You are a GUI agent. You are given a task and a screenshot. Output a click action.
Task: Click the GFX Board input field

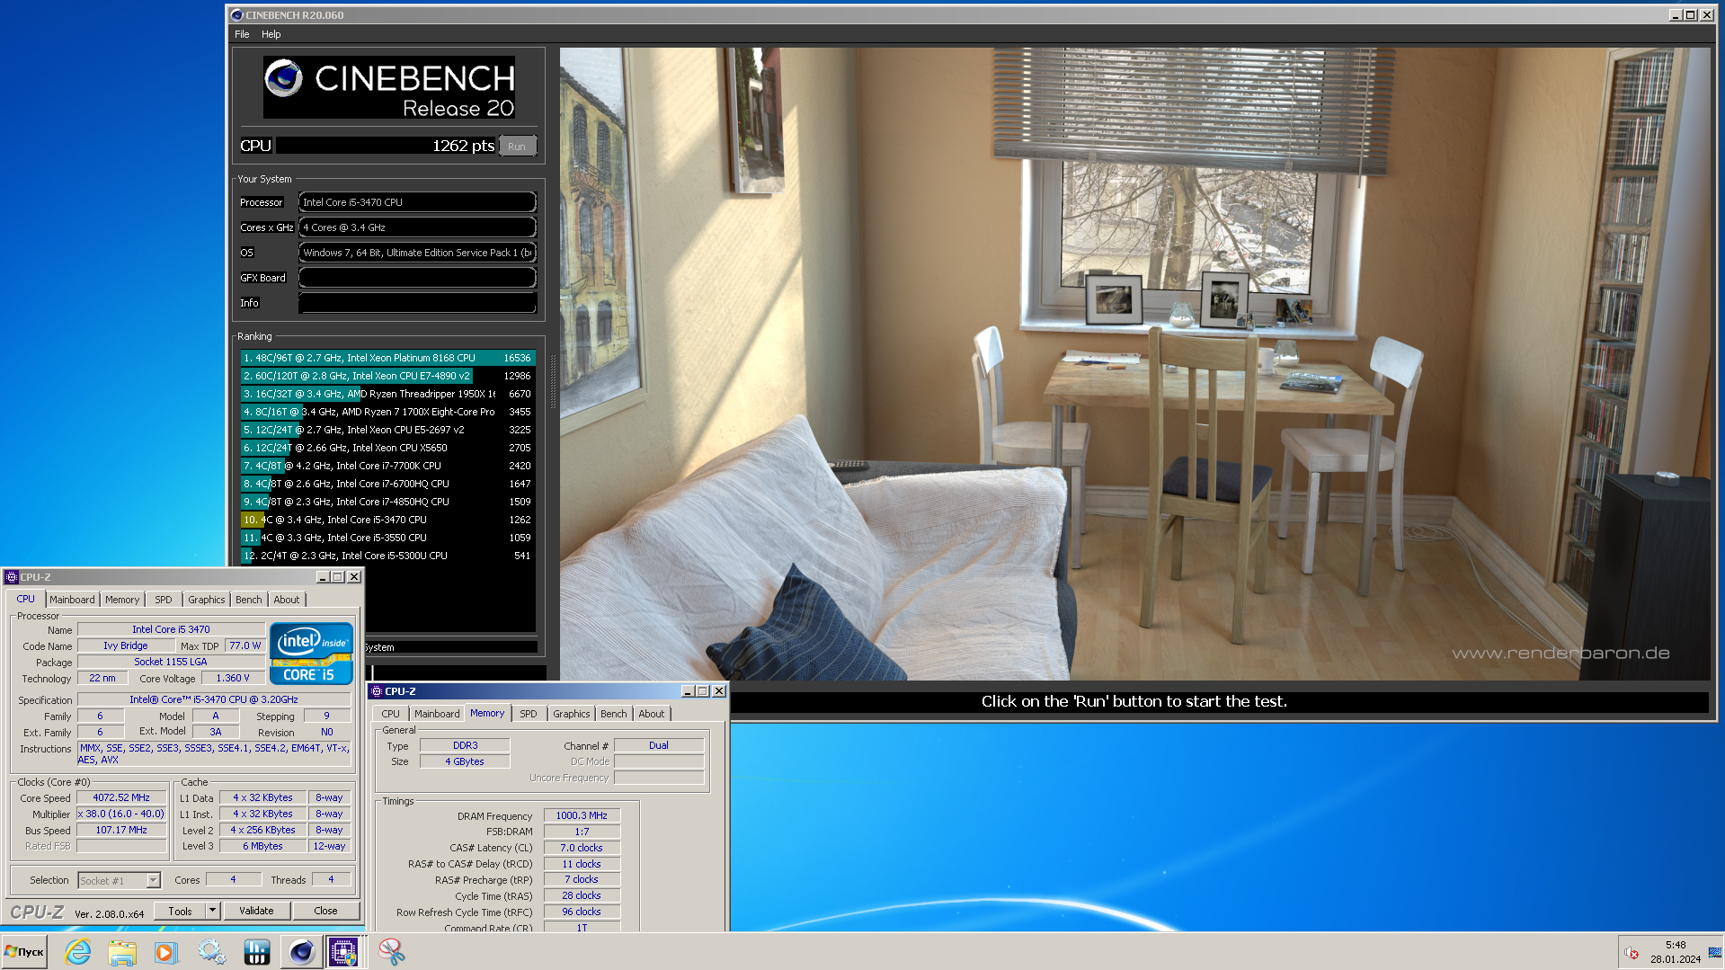point(417,278)
